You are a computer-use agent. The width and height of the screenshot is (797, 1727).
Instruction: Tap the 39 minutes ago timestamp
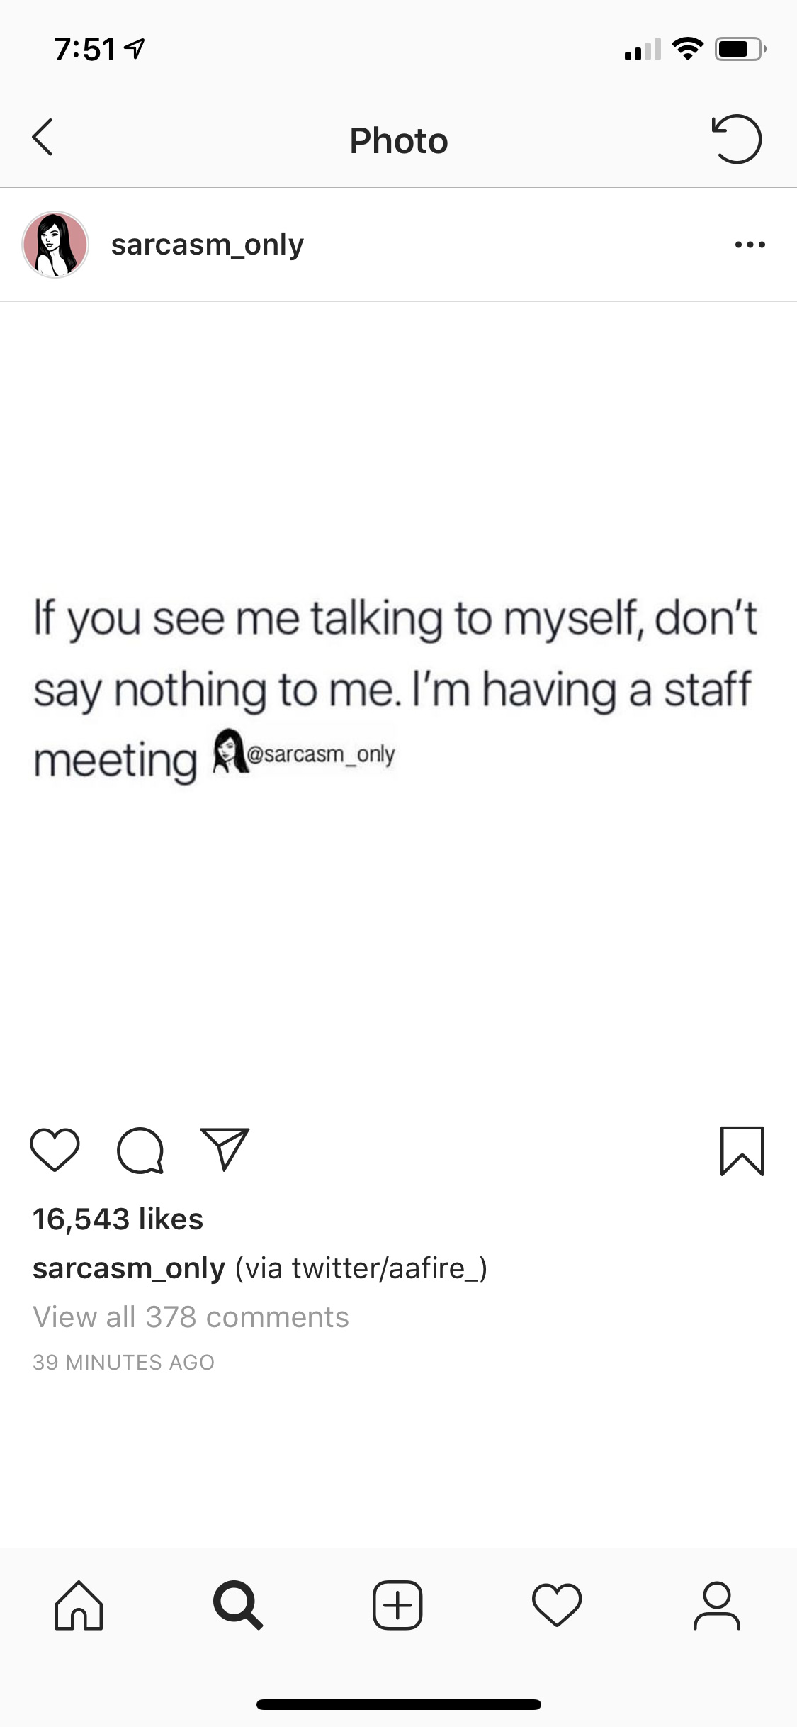coord(123,1363)
